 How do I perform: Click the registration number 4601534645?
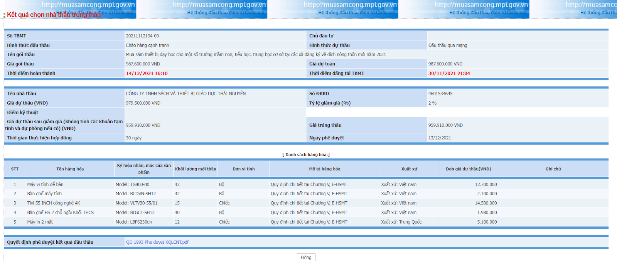point(440,94)
